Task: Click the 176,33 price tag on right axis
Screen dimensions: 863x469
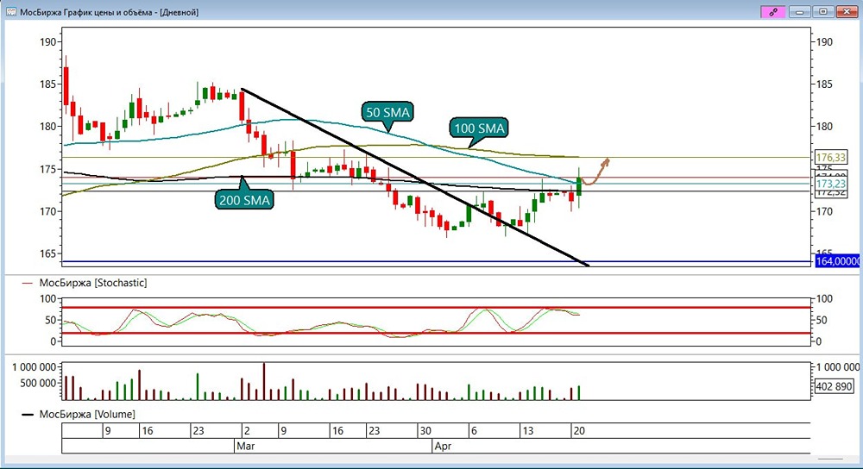Action: click(831, 158)
